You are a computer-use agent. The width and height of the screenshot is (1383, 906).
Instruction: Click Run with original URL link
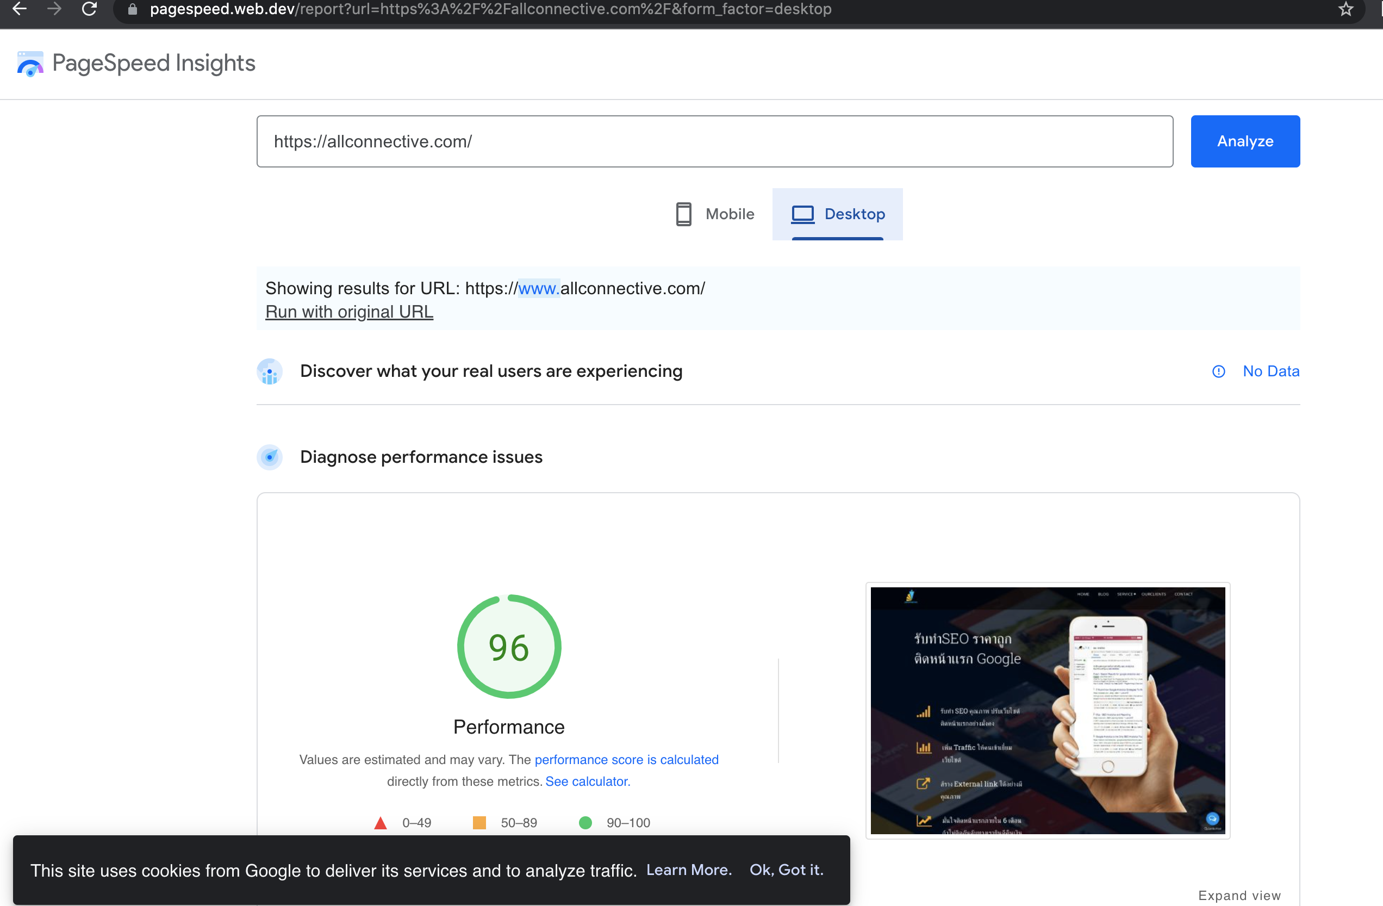click(349, 312)
